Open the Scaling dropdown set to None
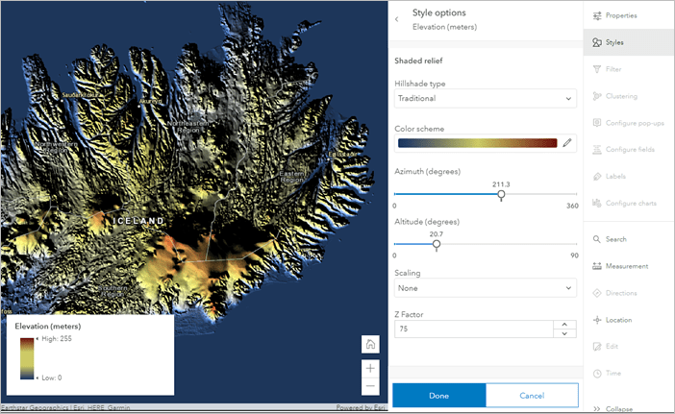Screen dimensions: 675x414 [x=486, y=288]
